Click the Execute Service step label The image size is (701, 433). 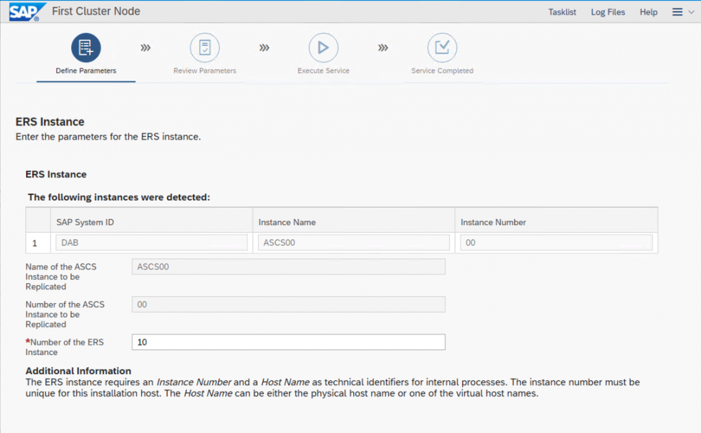[x=323, y=70]
